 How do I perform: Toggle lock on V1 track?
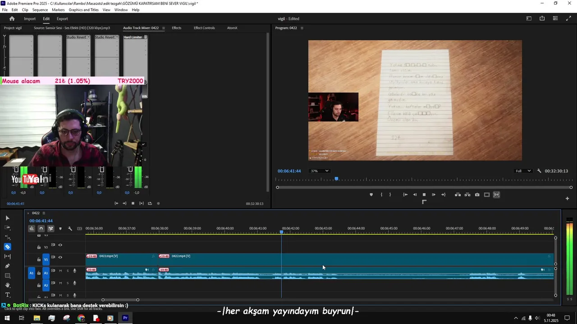pyautogui.click(x=39, y=260)
